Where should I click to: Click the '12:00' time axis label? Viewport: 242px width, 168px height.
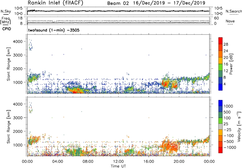(x=118, y=162)
